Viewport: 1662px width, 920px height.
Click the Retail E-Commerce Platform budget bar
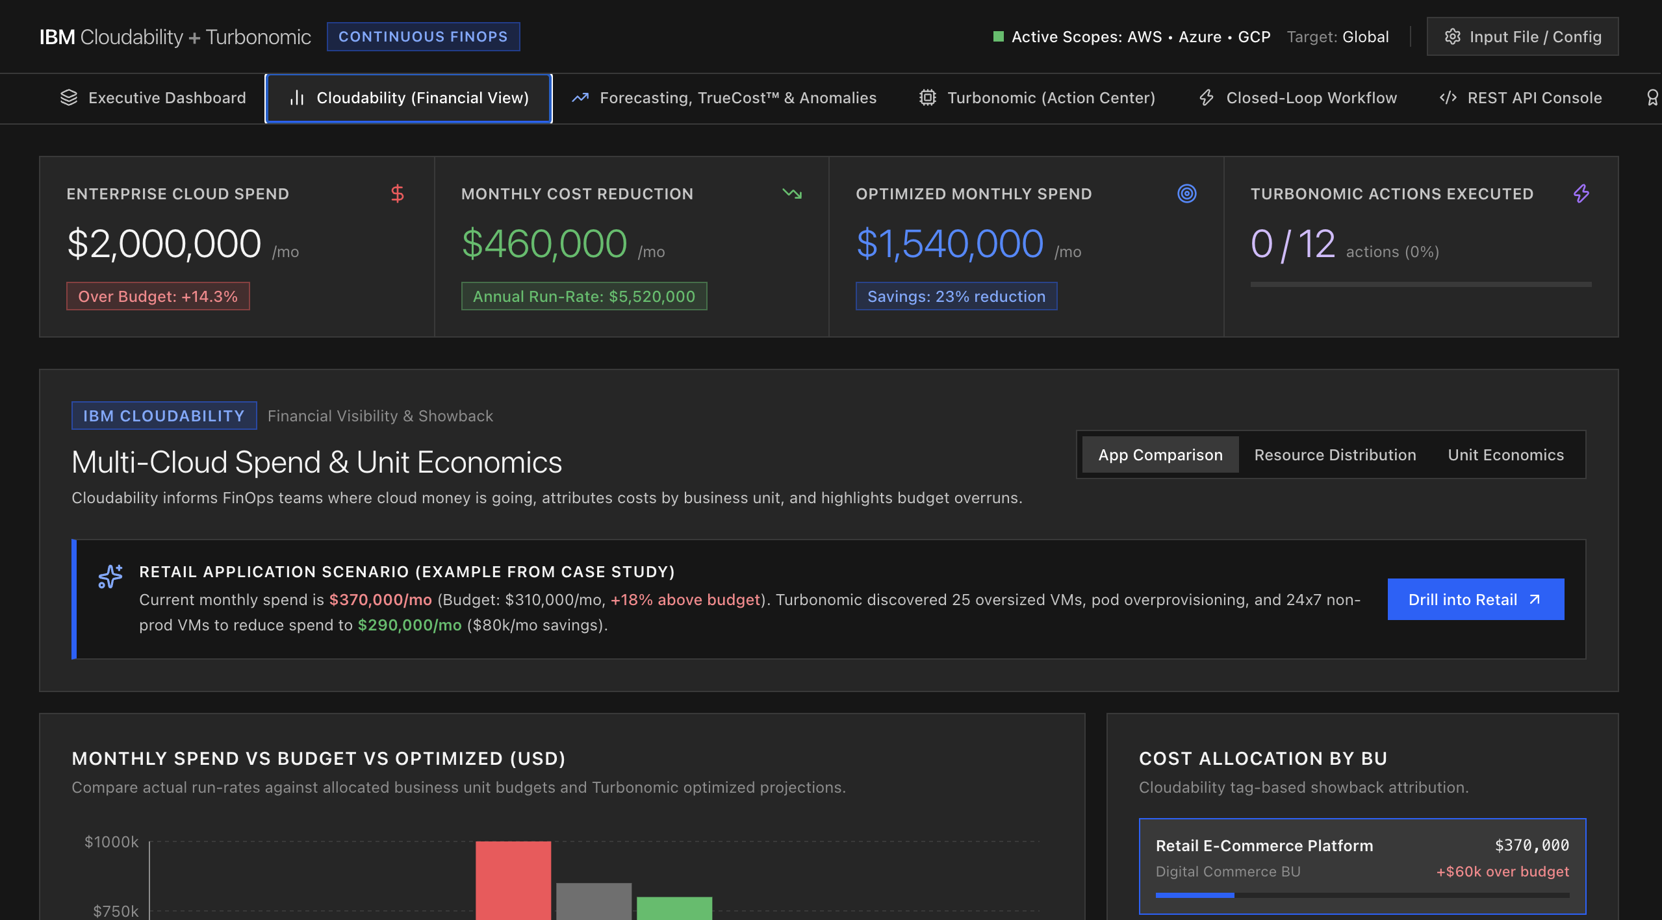pos(1362,895)
